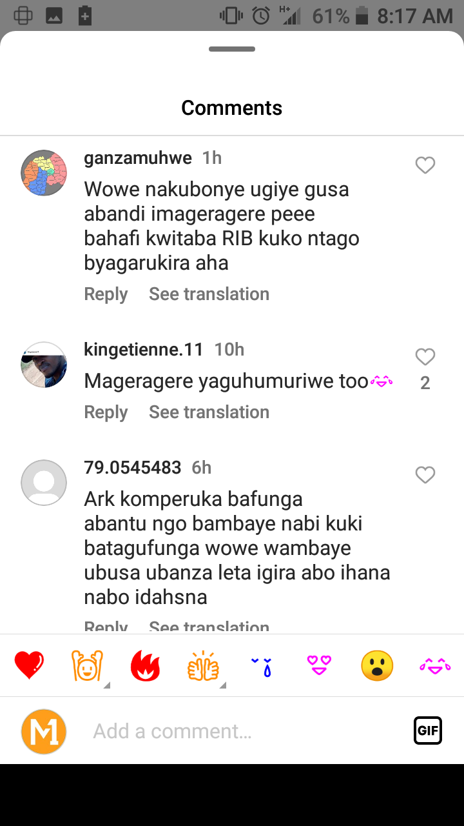Viewport: 464px width, 826px height.
Task: Like kingetienne.11's comment with the heart
Action: coord(425,357)
